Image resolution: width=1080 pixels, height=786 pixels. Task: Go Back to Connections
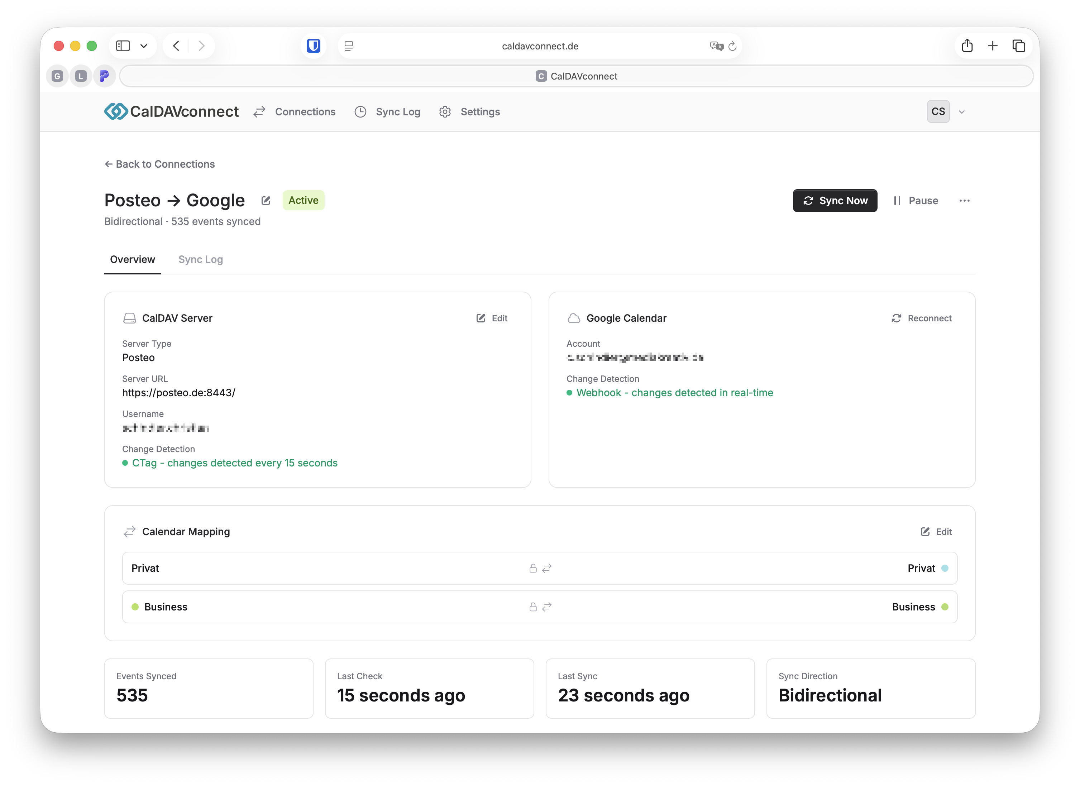[x=159, y=164]
